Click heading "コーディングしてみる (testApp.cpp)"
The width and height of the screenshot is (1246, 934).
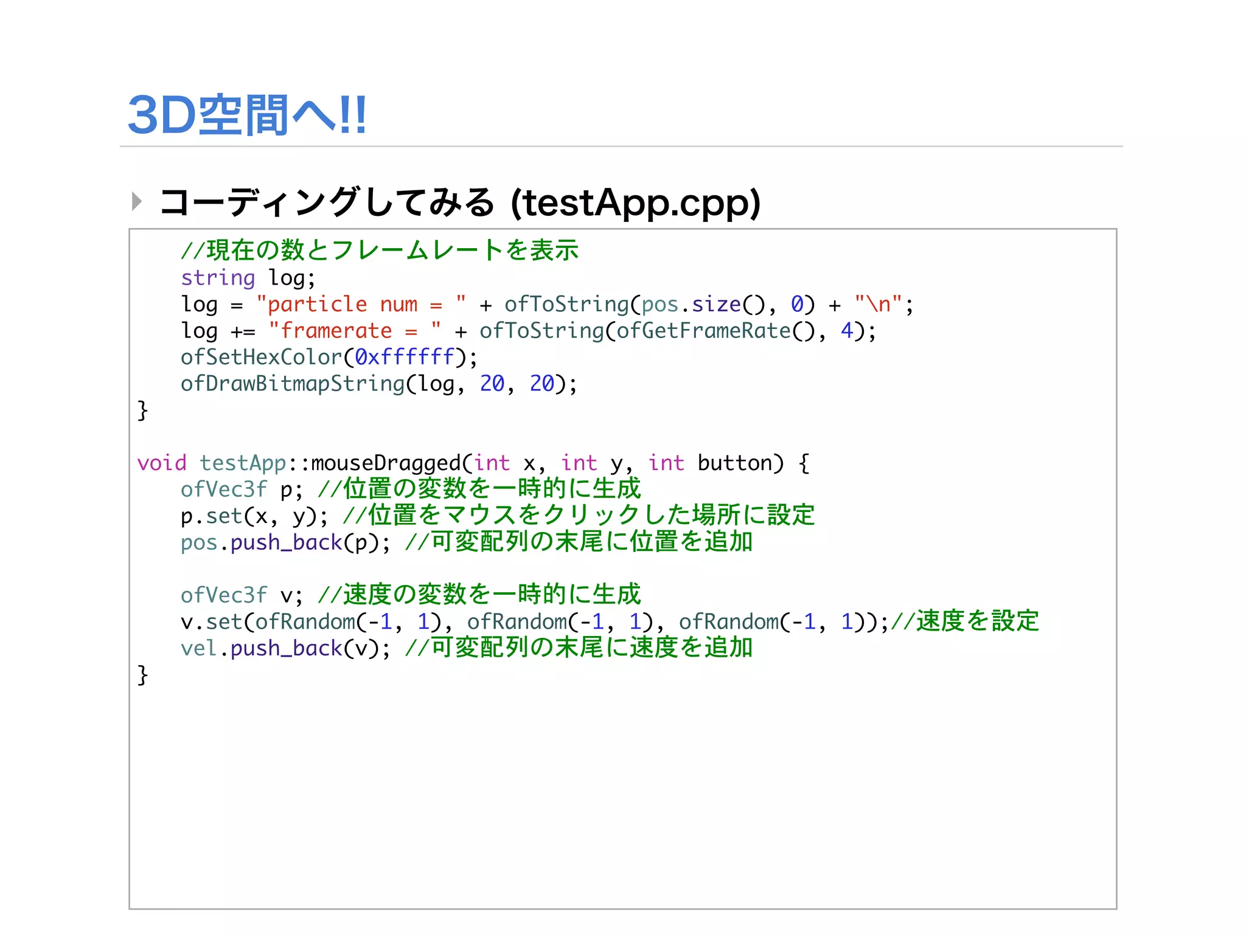point(460,202)
